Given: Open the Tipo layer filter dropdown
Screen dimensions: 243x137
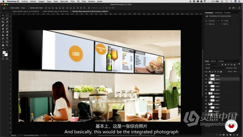Looking at the screenshot, I should point(212,64).
